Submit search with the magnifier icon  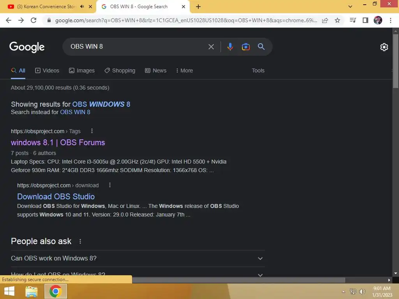point(261,47)
